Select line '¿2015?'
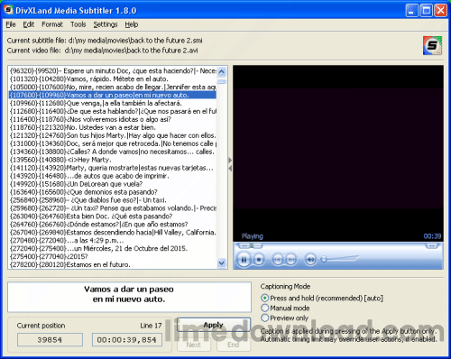 tap(113, 257)
